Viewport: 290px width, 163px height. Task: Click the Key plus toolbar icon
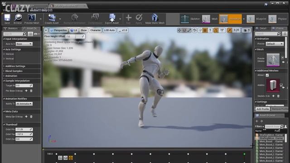128,19
